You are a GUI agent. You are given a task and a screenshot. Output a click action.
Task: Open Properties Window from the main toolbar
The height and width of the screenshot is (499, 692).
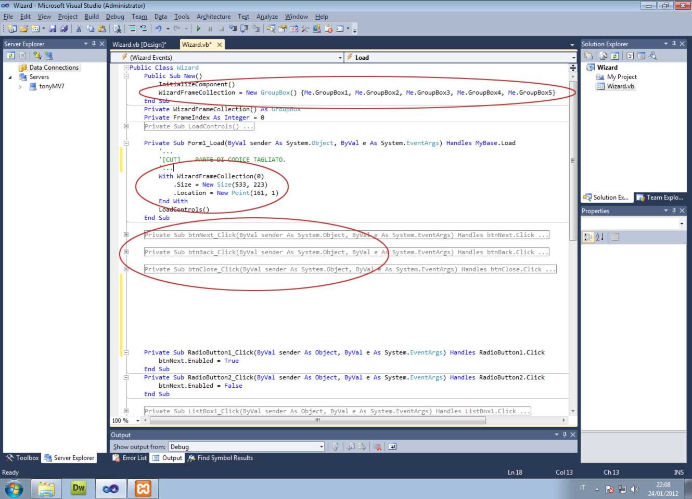(282, 29)
